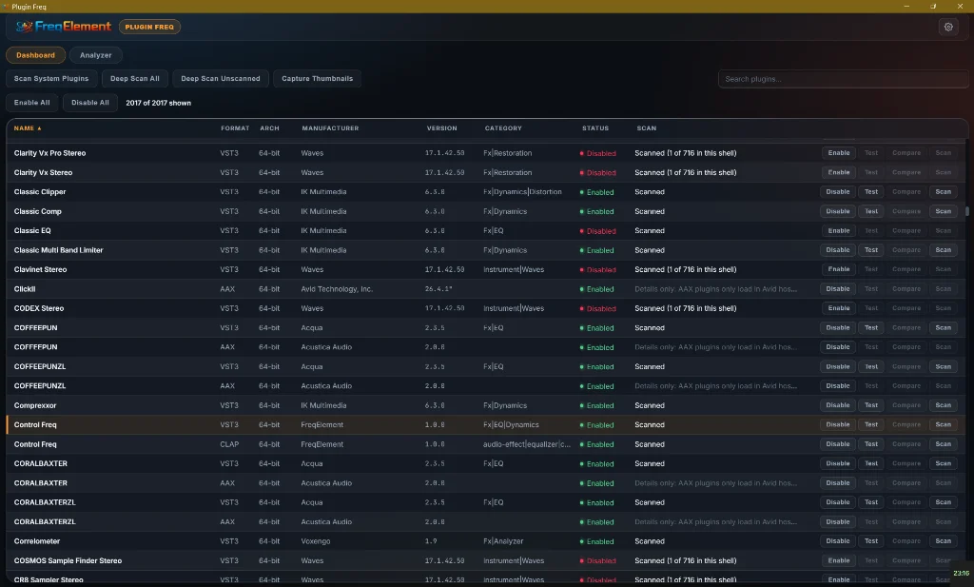Sort the list by the NAME column

28,128
